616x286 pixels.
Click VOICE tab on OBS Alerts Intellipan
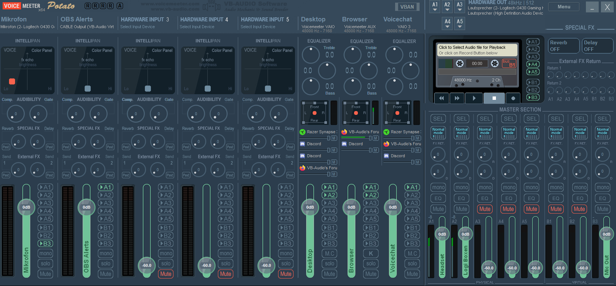70,50
